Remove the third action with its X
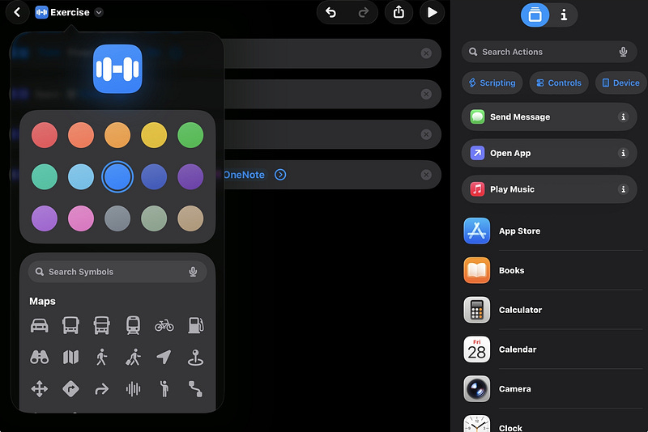Image resolution: width=648 pixels, height=432 pixels. 426,134
